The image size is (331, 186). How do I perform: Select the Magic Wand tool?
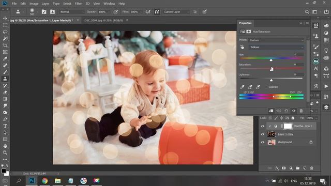click(x=5, y=39)
